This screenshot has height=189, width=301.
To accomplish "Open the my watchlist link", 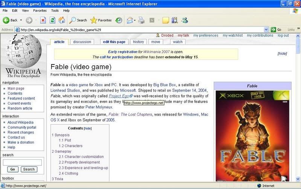I will (233, 35).
